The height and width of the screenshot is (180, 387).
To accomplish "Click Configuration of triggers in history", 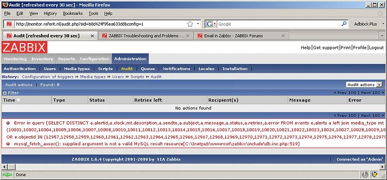I will click(x=47, y=77).
